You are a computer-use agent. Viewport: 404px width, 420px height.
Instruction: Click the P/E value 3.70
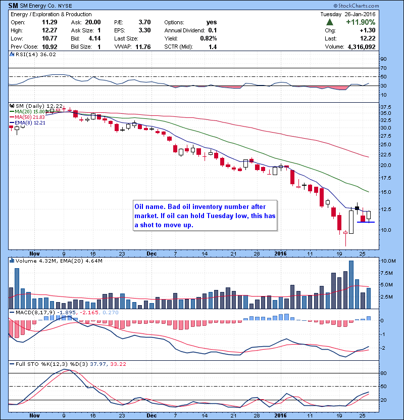pos(144,22)
